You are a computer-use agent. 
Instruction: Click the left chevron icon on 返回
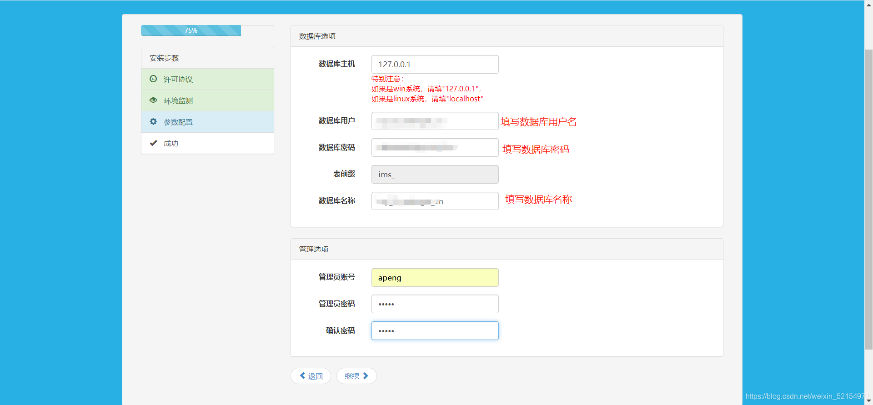click(x=303, y=376)
